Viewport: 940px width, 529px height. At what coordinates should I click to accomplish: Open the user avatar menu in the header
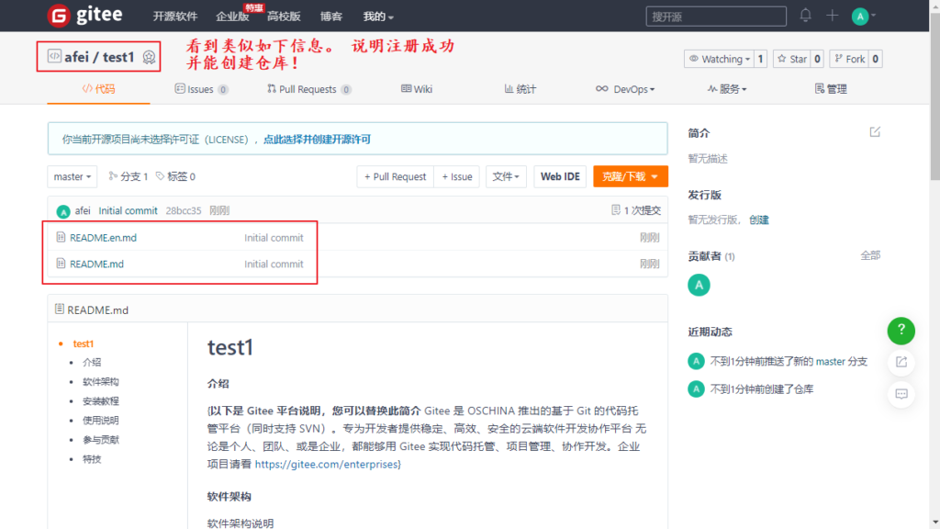[x=863, y=16]
